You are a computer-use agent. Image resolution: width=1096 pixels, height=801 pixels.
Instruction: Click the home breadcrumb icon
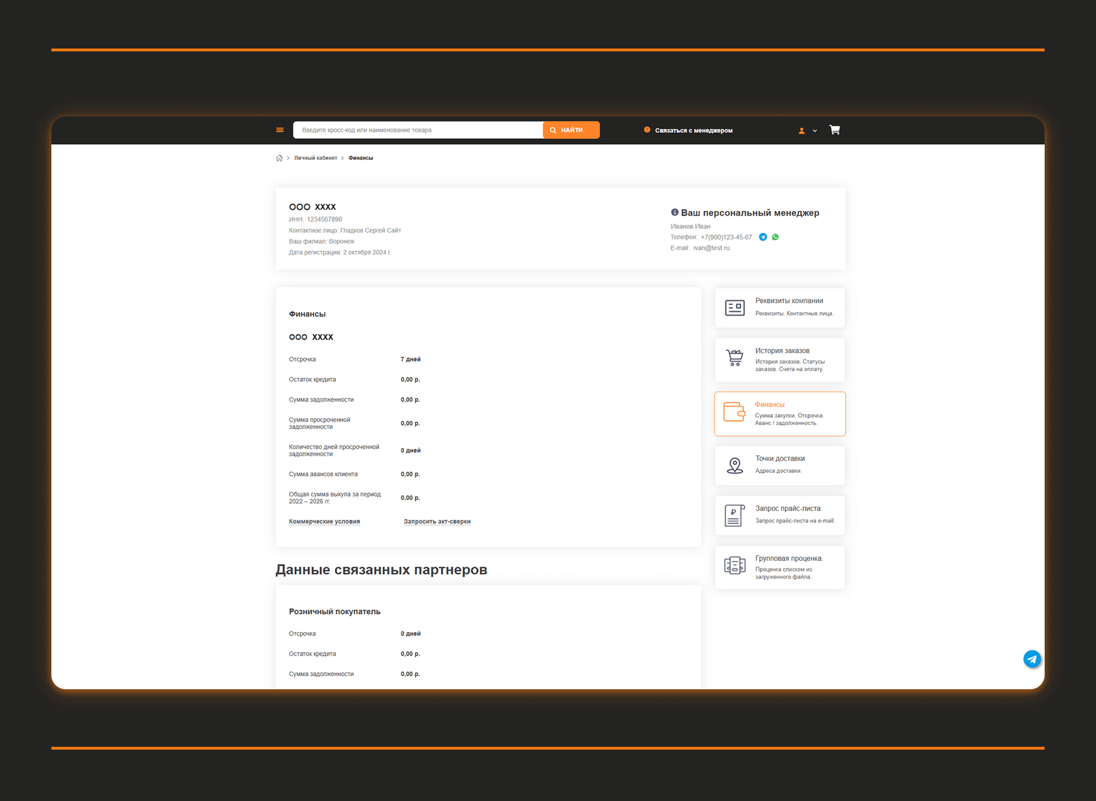279,158
